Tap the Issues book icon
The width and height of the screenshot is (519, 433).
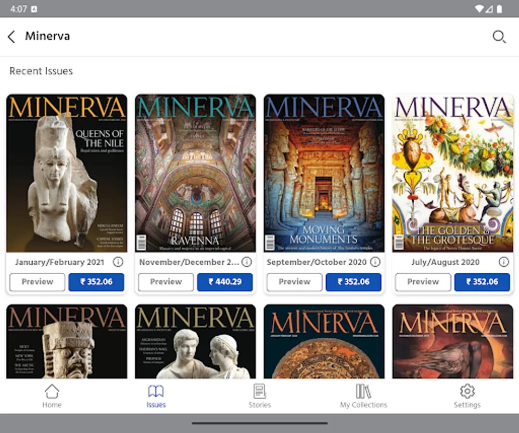(x=156, y=391)
